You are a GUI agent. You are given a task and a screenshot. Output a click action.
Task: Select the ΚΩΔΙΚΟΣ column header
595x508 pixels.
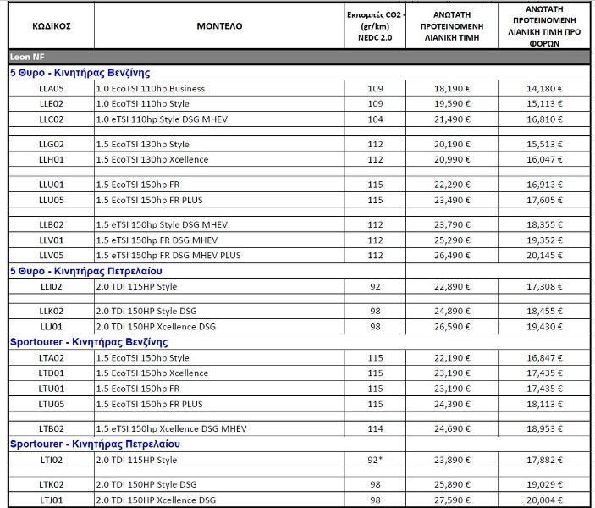(x=52, y=26)
